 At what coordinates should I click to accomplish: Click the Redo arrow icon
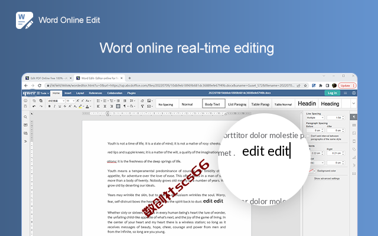[41, 106]
